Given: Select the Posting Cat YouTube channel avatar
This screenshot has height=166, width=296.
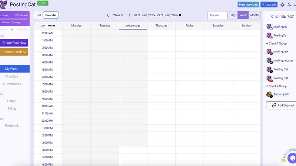Looking at the screenshot, I should point(269,78).
